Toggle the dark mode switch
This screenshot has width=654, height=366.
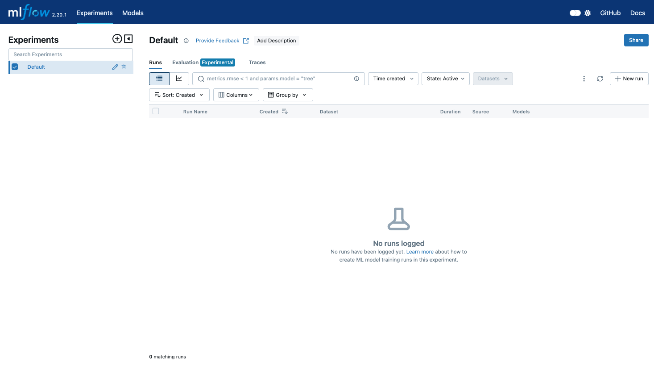pos(575,13)
